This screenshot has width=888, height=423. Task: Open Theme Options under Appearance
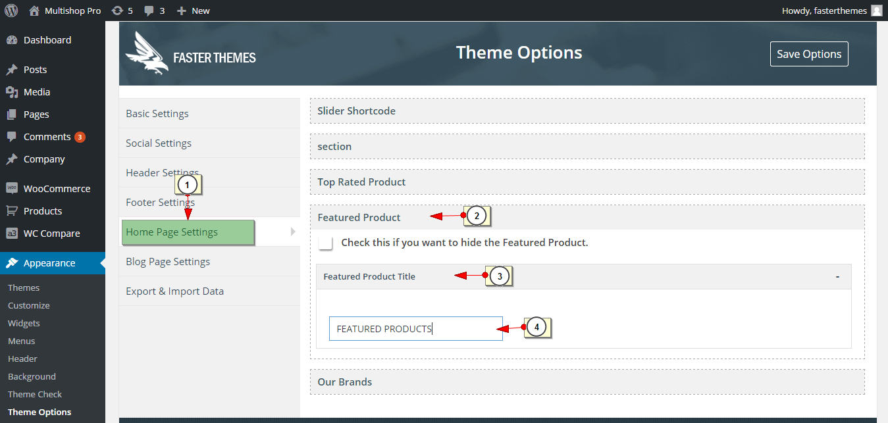click(39, 412)
